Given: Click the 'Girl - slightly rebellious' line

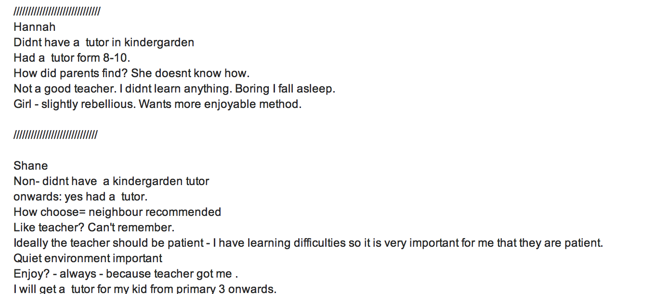Looking at the screenshot, I should 157,104.
